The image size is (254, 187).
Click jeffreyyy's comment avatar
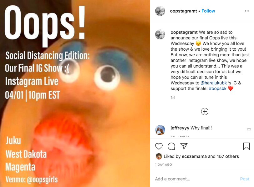coord(160,130)
